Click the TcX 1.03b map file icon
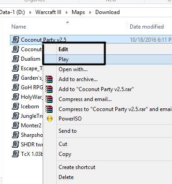Screen dimensions: 172x184 point(15,154)
